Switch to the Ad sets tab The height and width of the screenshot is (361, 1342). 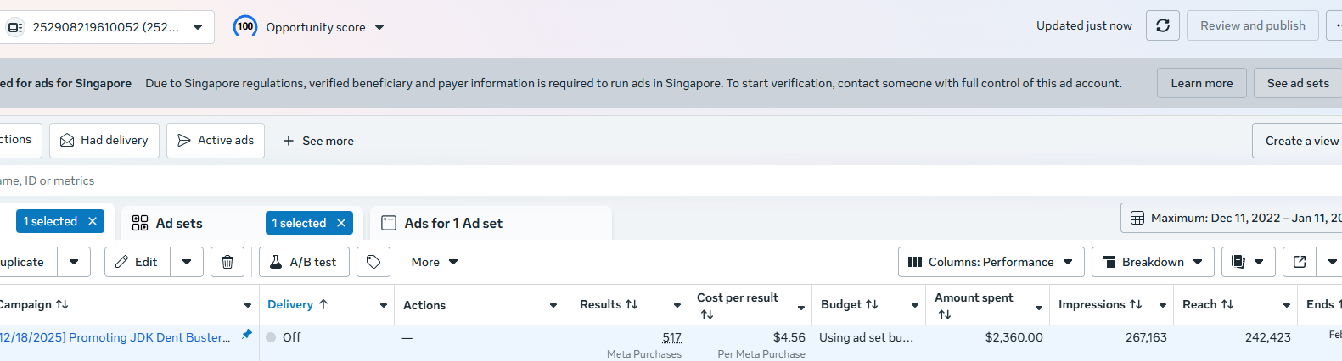(179, 223)
